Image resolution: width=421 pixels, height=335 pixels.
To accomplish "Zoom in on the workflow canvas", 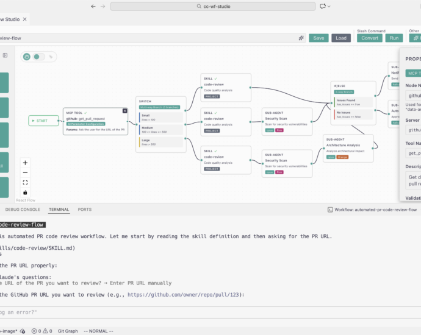I will pos(25,163).
